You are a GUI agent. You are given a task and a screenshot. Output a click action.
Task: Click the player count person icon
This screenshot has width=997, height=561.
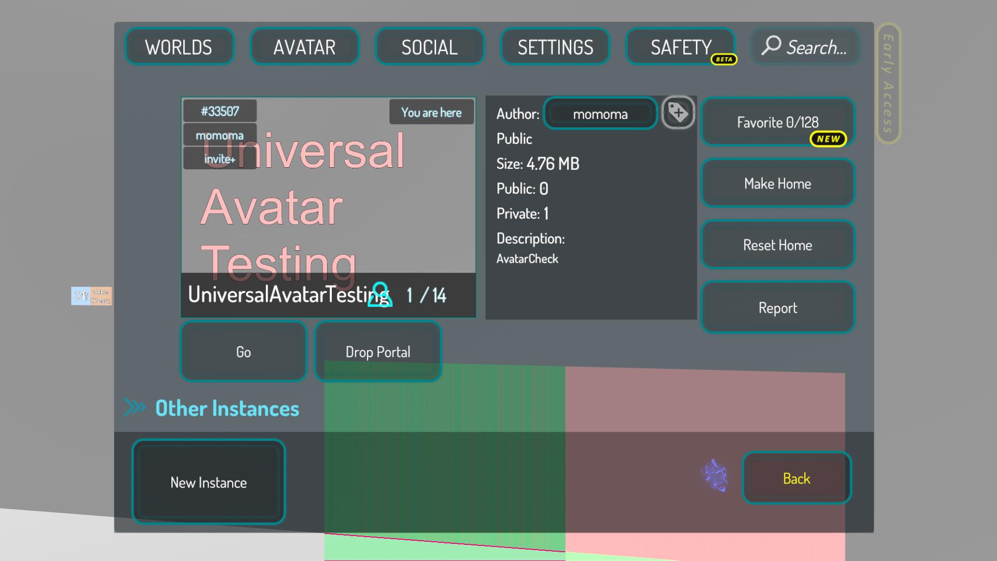[380, 295]
